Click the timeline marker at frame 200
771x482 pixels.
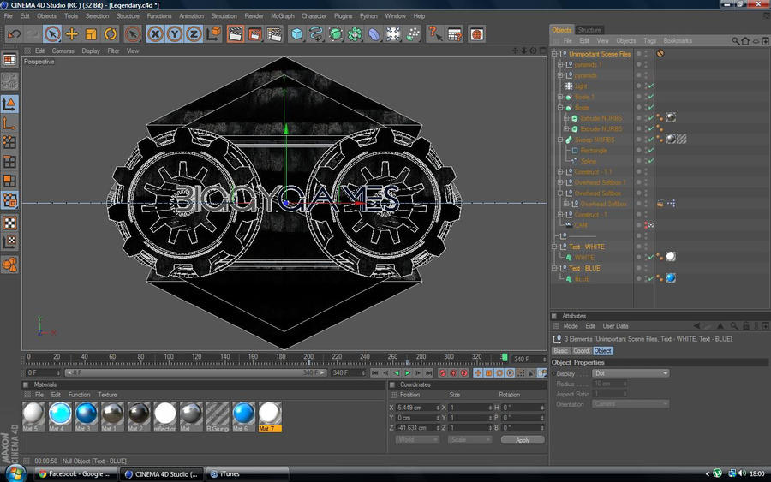(308, 361)
